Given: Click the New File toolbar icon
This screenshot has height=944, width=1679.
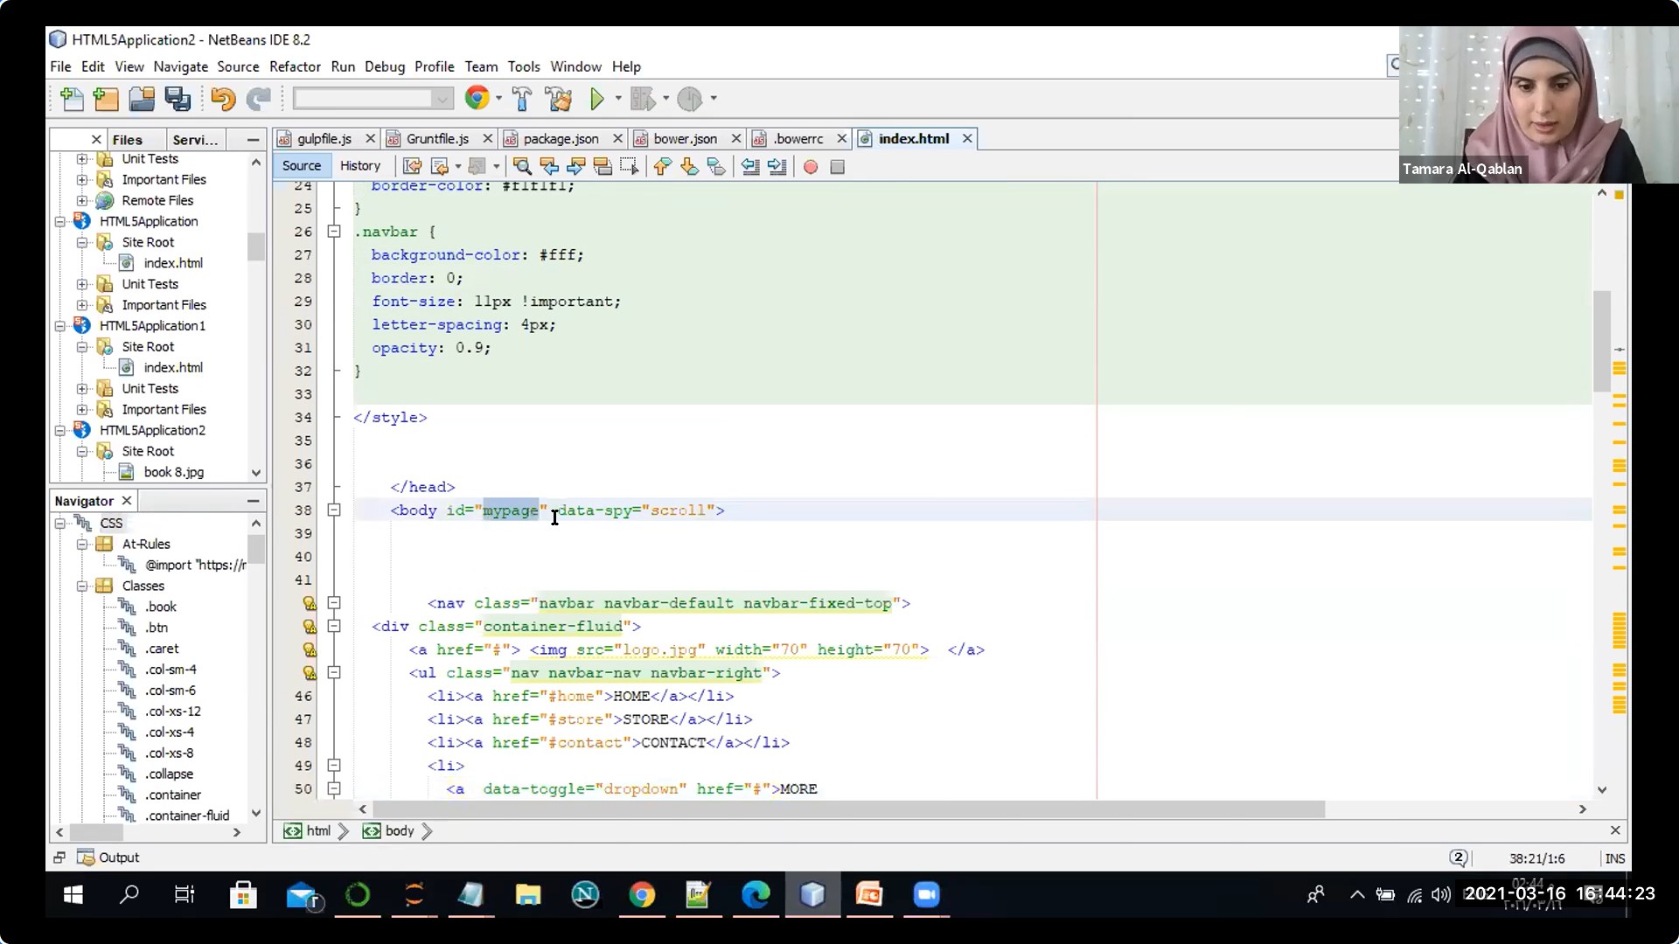Looking at the screenshot, I should 73,99.
